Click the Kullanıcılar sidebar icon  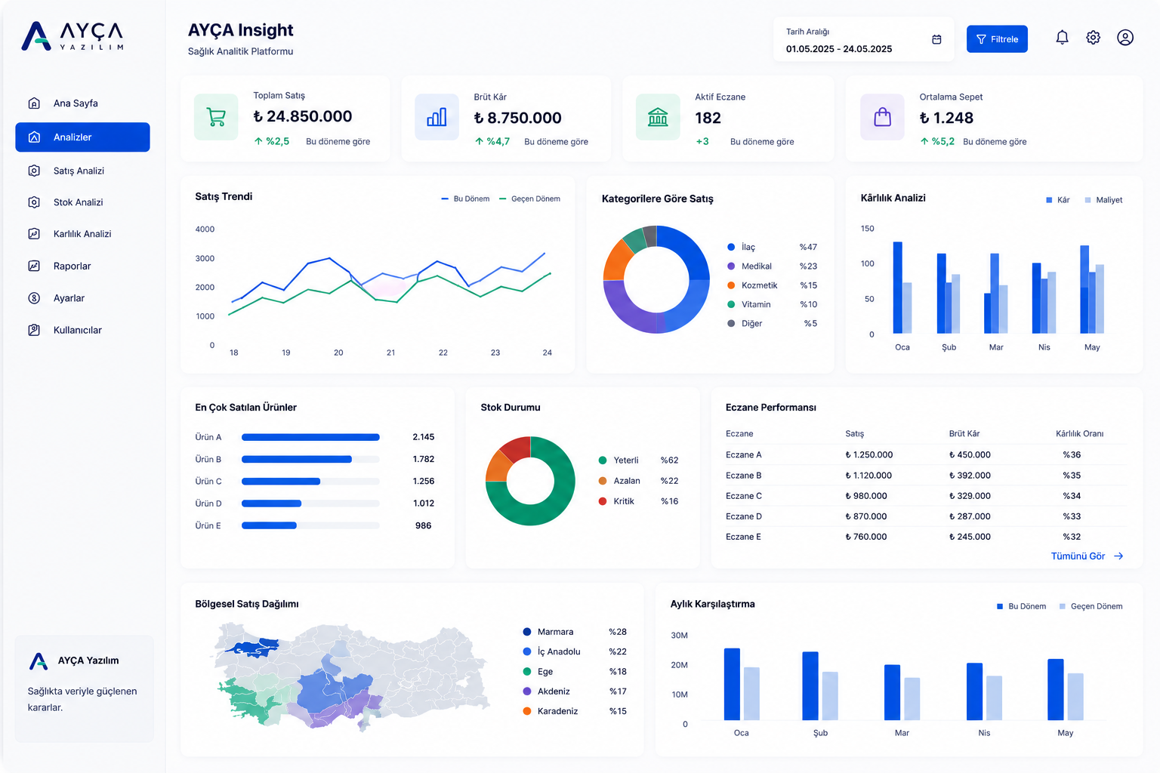[x=34, y=330]
